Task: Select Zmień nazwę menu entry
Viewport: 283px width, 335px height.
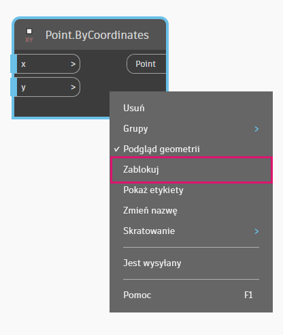Action: pyautogui.click(x=191, y=210)
